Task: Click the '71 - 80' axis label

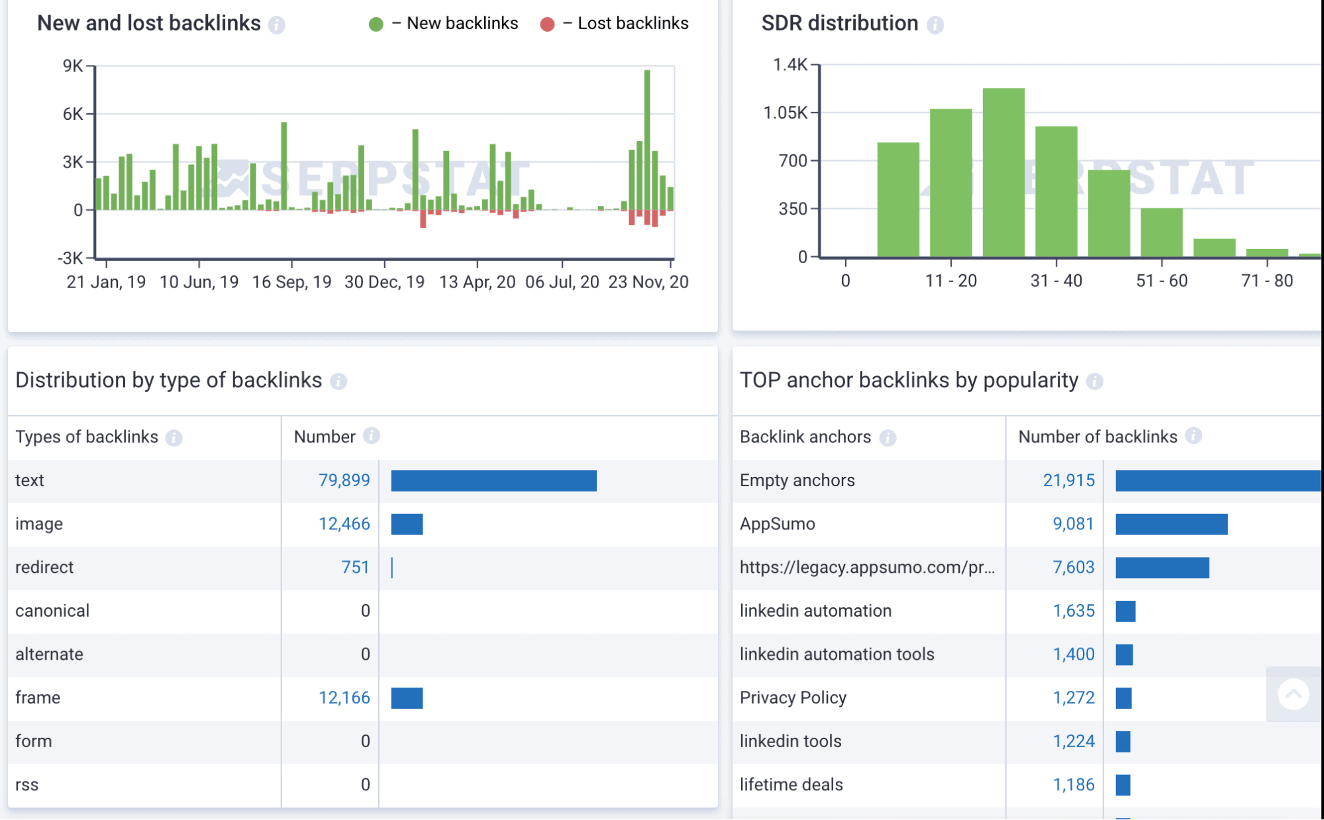Action: [1266, 281]
